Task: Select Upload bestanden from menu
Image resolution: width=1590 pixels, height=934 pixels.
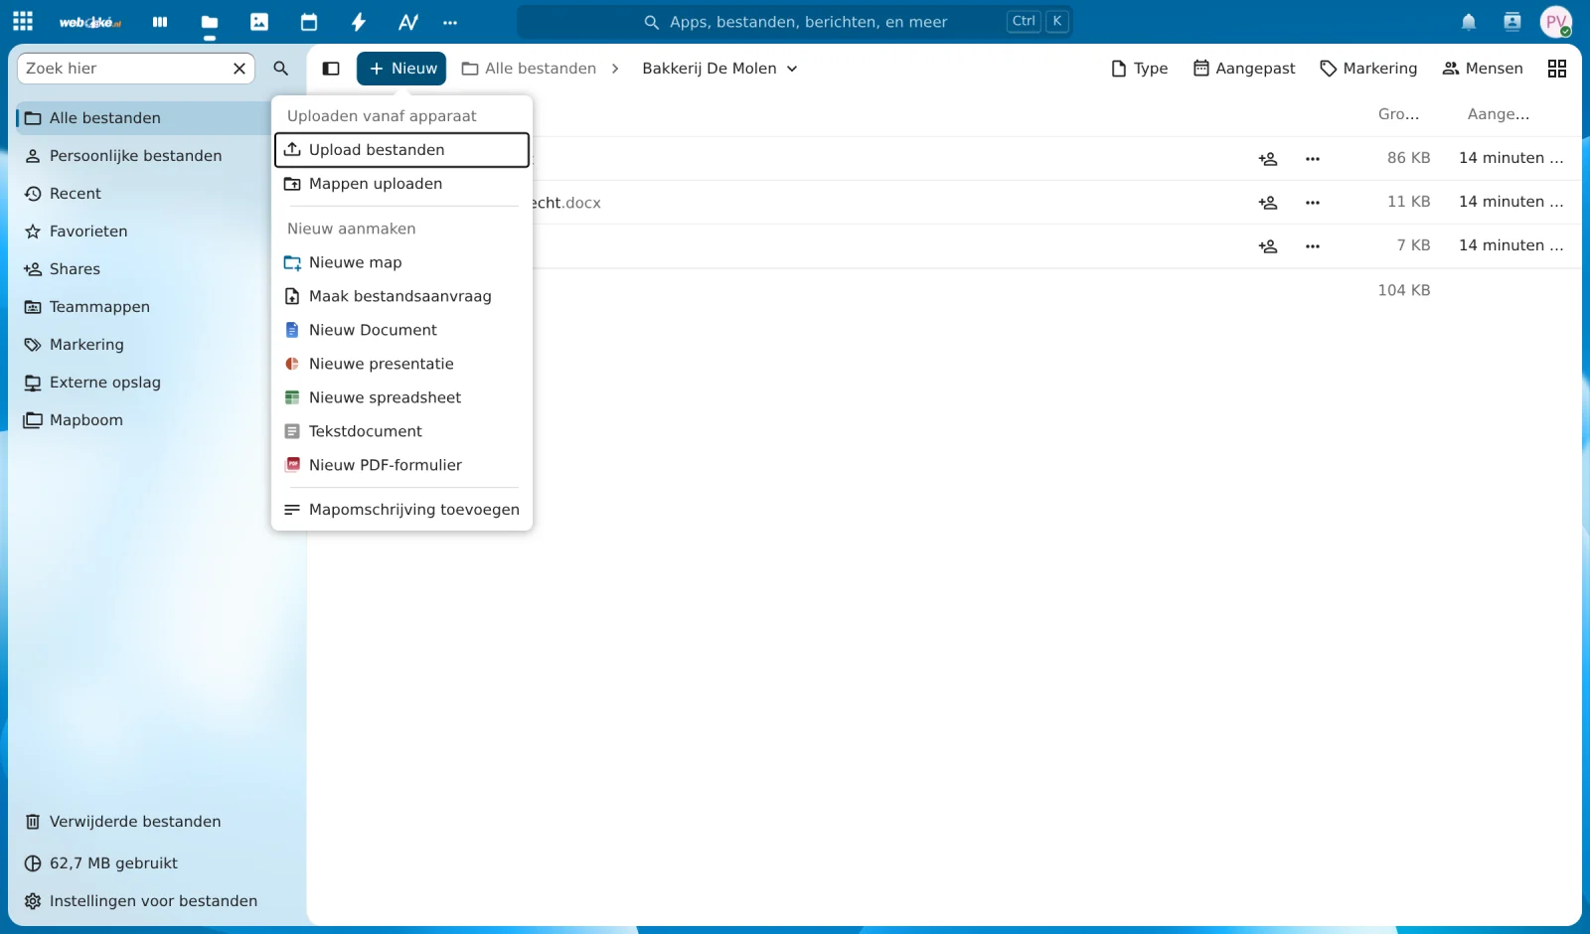Action: (401, 150)
